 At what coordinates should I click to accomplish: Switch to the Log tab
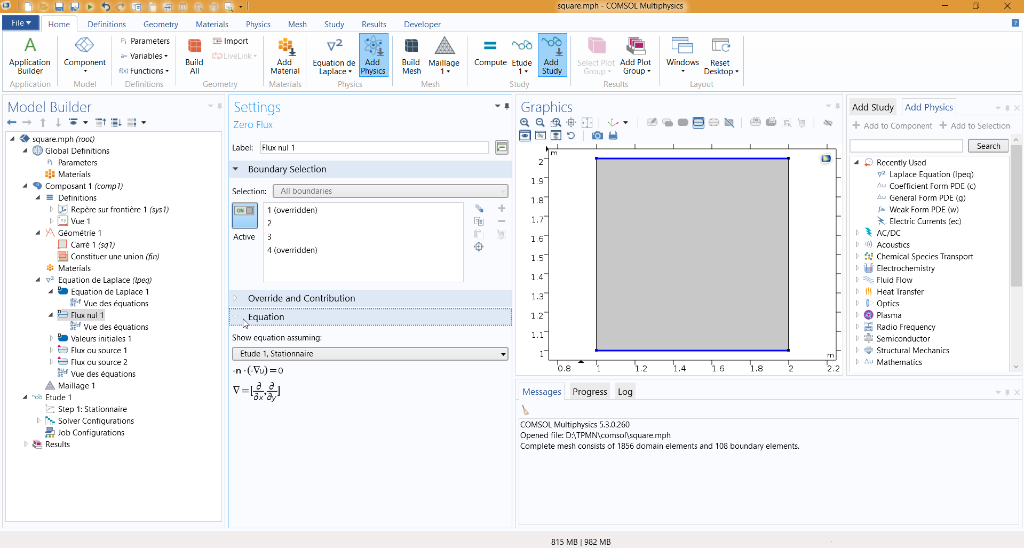coord(625,392)
